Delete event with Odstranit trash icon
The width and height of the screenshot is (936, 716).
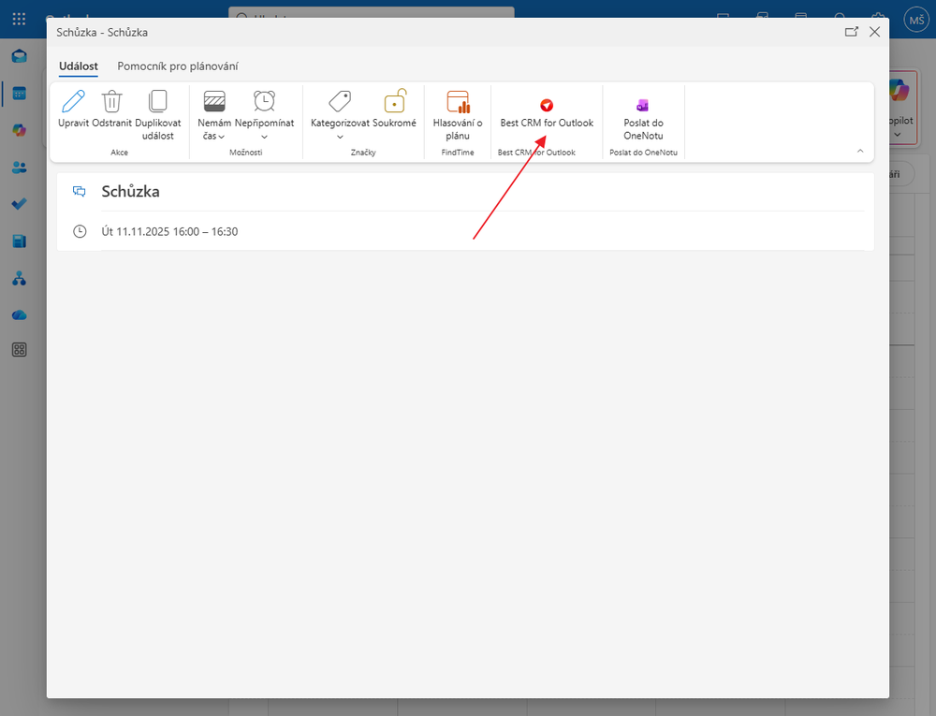[x=111, y=102]
